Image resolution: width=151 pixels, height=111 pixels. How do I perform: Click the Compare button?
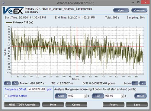click(x=139, y=10)
